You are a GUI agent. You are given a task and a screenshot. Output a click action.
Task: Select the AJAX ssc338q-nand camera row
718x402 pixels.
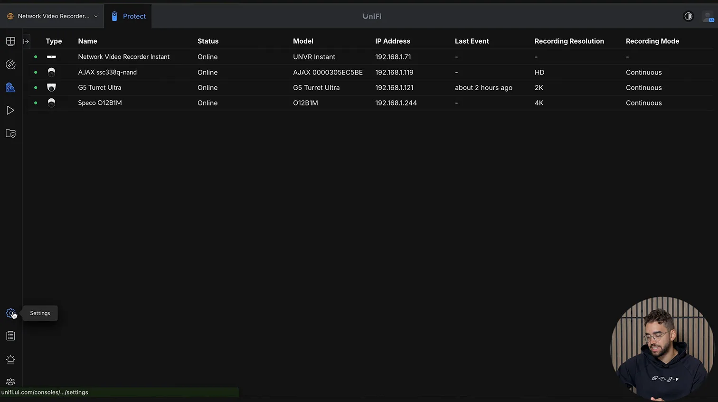[x=107, y=73]
